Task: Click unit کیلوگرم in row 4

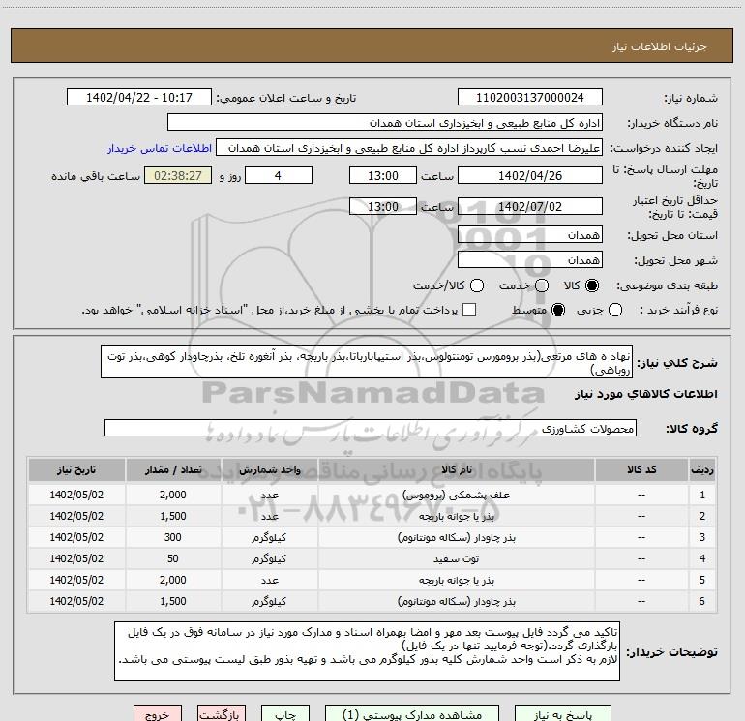Action: (269, 559)
